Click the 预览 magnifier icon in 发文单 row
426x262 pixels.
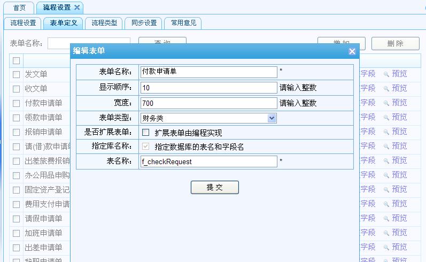386,74
